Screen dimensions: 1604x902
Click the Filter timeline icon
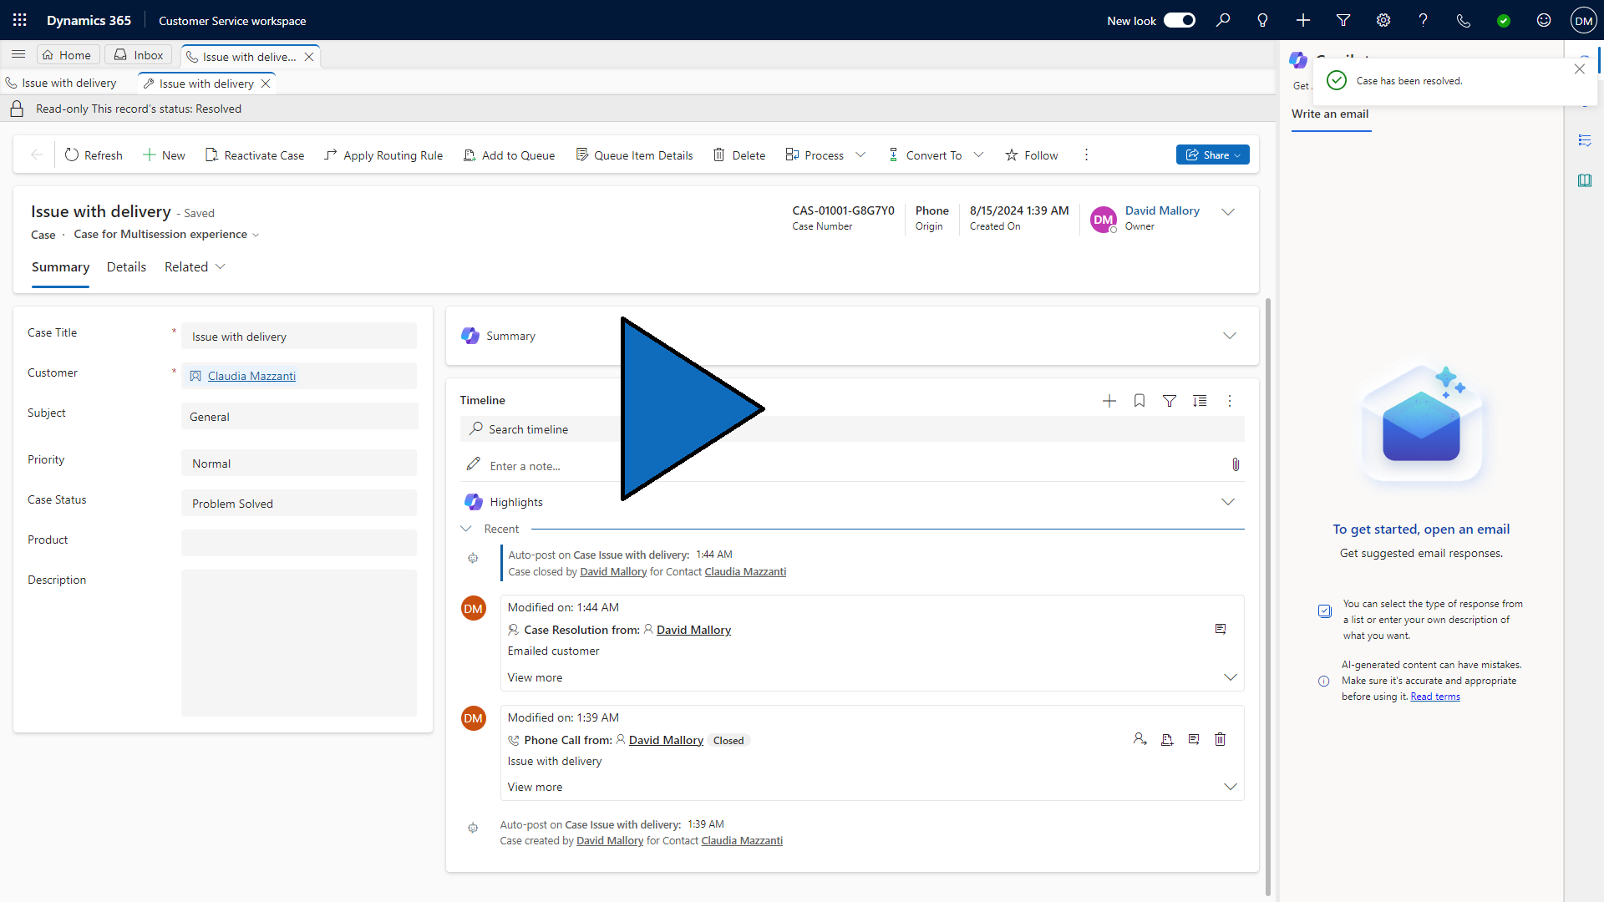coord(1170,401)
